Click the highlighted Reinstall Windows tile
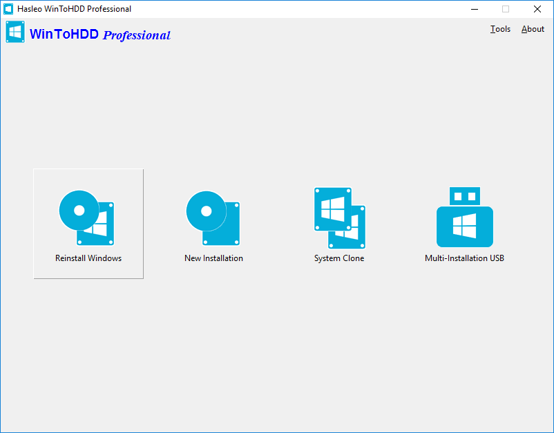 [88, 223]
